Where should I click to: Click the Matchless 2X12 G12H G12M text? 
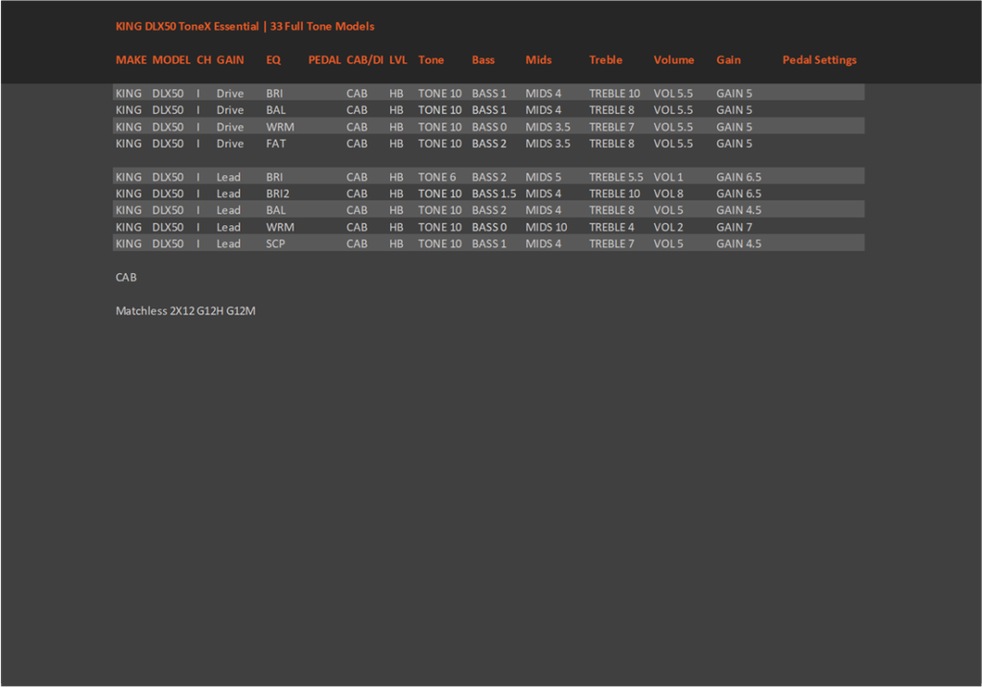(185, 311)
